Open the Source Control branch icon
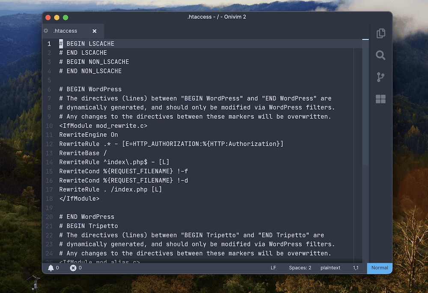Viewport: 428px width, 293px height. (x=380, y=77)
